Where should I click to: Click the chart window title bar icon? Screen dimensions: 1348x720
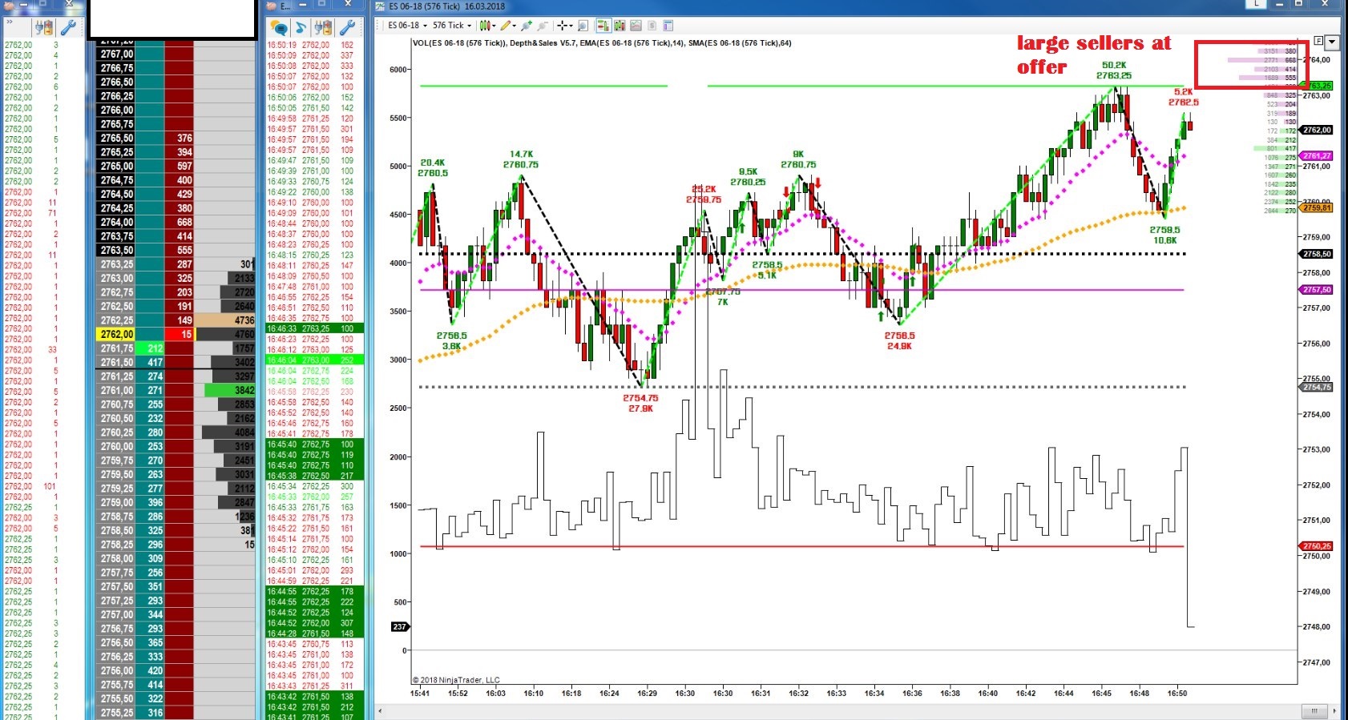(381, 6)
